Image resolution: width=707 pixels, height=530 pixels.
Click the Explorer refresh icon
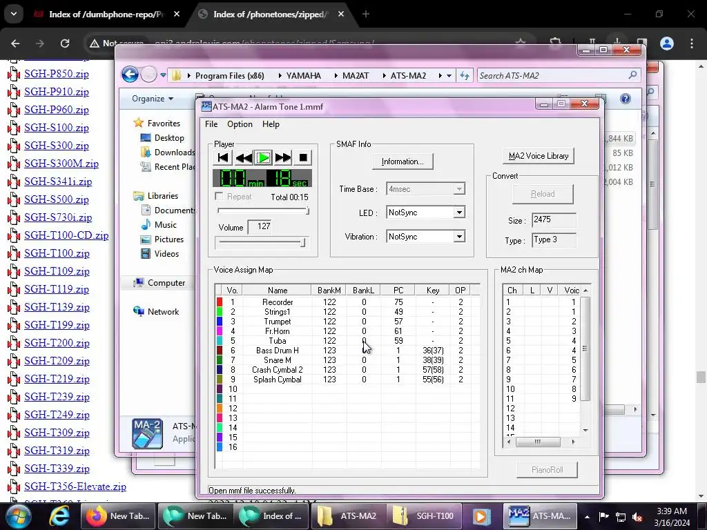coord(465,76)
